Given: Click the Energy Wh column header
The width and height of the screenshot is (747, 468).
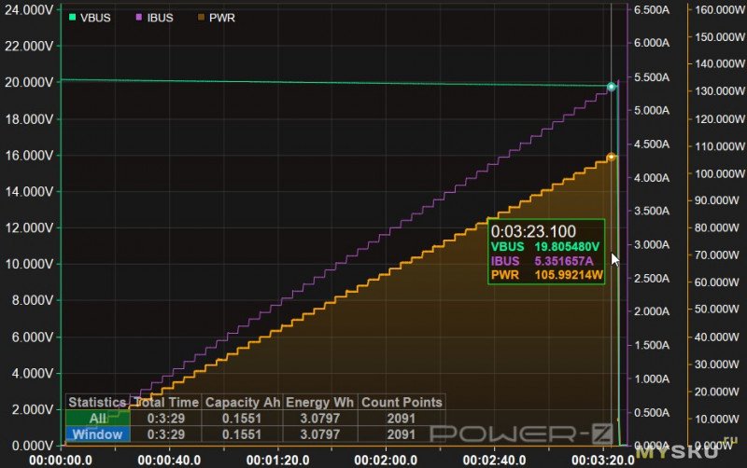Looking at the screenshot, I should [x=319, y=403].
